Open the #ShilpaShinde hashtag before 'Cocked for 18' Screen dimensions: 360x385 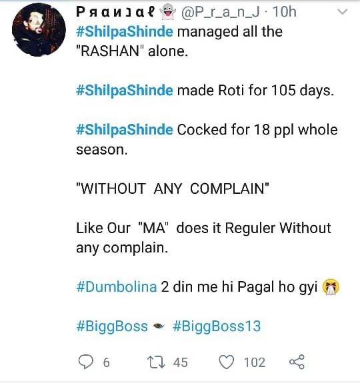pyautogui.click(x=125, y=130)
